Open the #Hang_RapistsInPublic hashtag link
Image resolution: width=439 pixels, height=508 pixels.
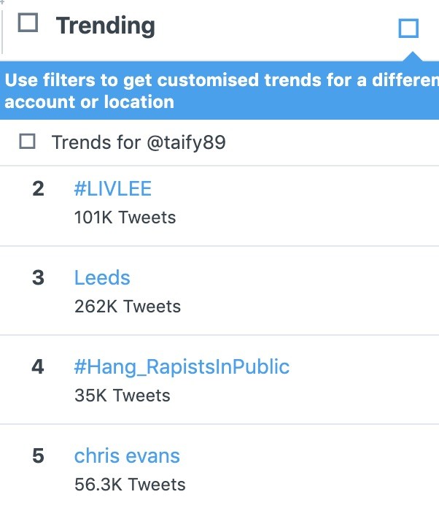pyautogui.click(x=182, y=366)
